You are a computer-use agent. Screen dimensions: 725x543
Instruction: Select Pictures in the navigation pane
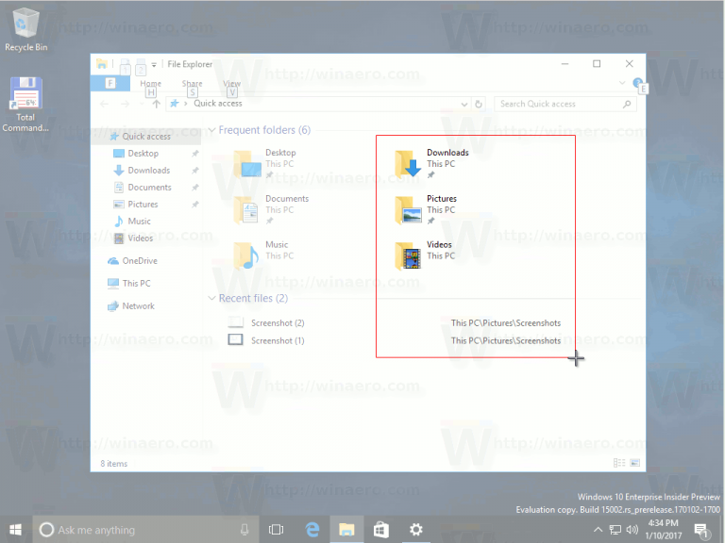click(143, 204)
